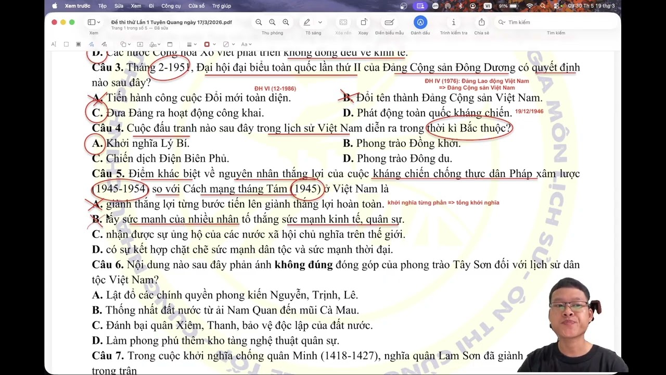Click 'Đưa Đảng ra hoạt động công khai.'

[x=185, y=113]
